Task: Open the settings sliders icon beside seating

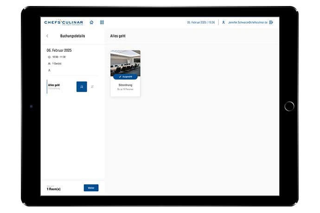Action: pos(92,87)
